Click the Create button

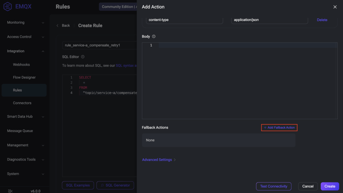[x=330, y=186]
